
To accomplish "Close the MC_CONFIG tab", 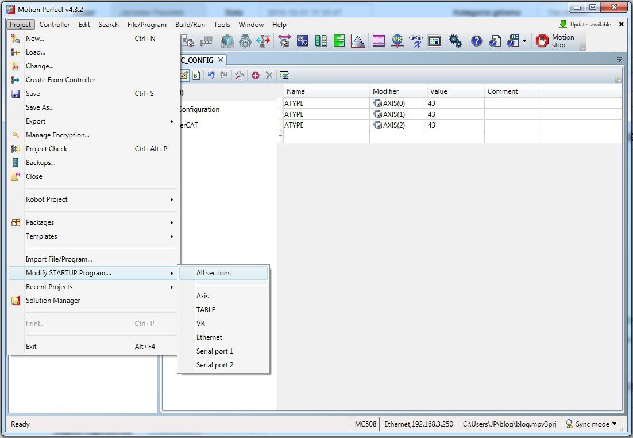I will (221, 60).
